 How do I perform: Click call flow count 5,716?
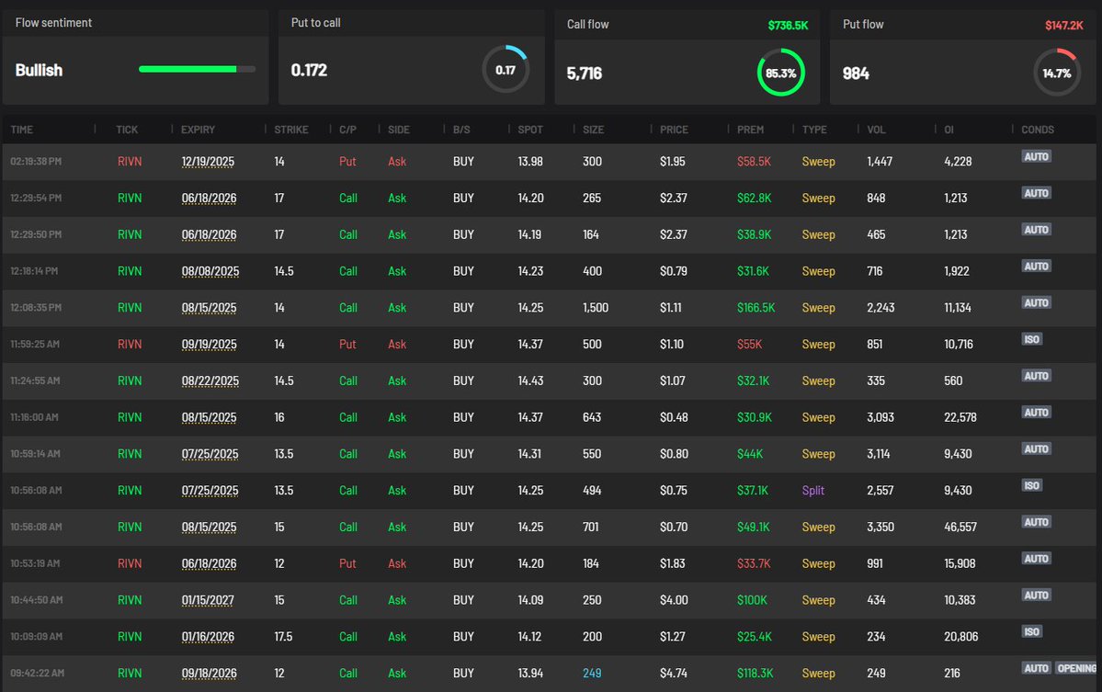[584, 74]
